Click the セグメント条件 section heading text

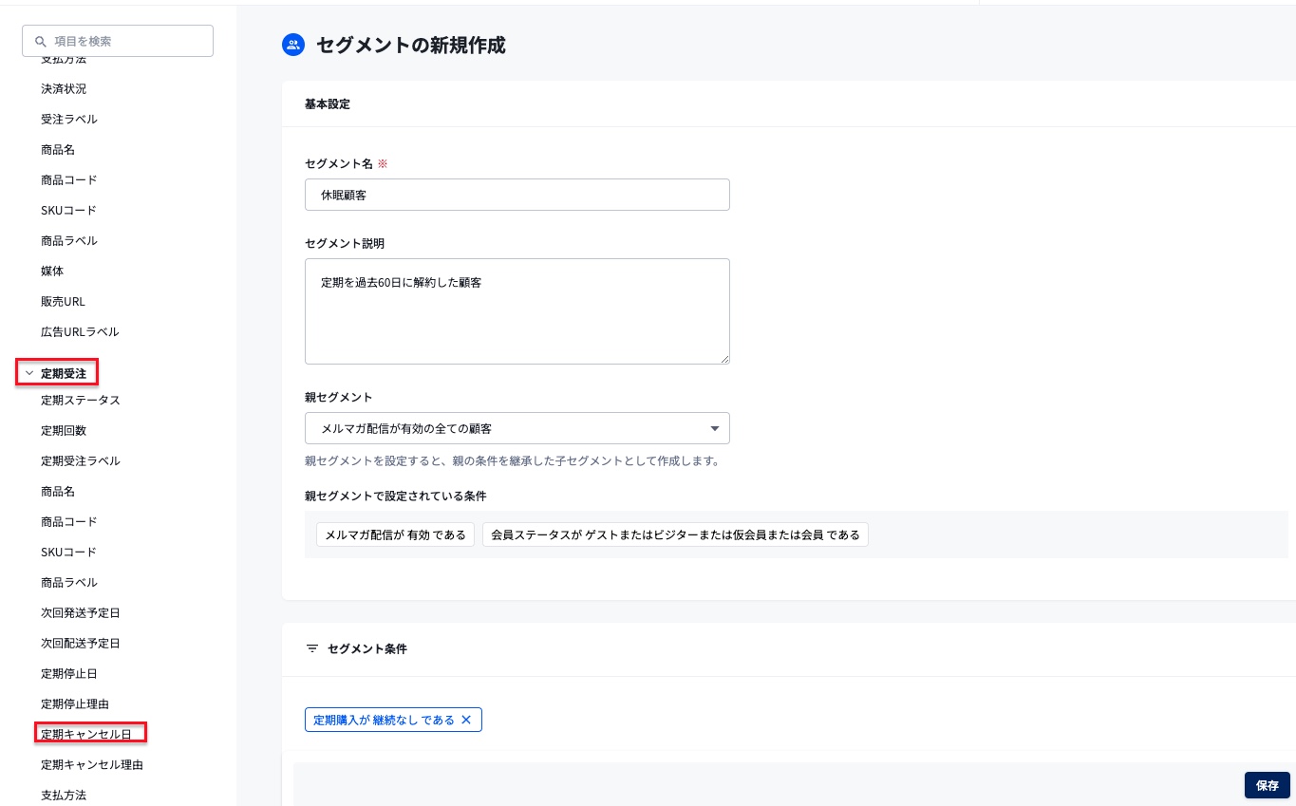tap(366, 649)
